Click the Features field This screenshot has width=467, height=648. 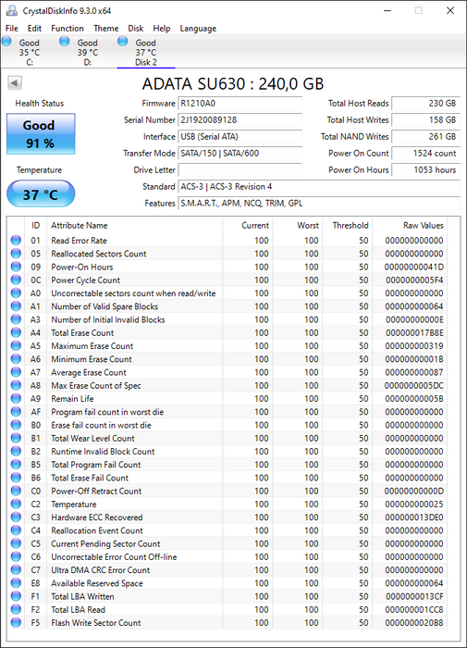point(319,203)
